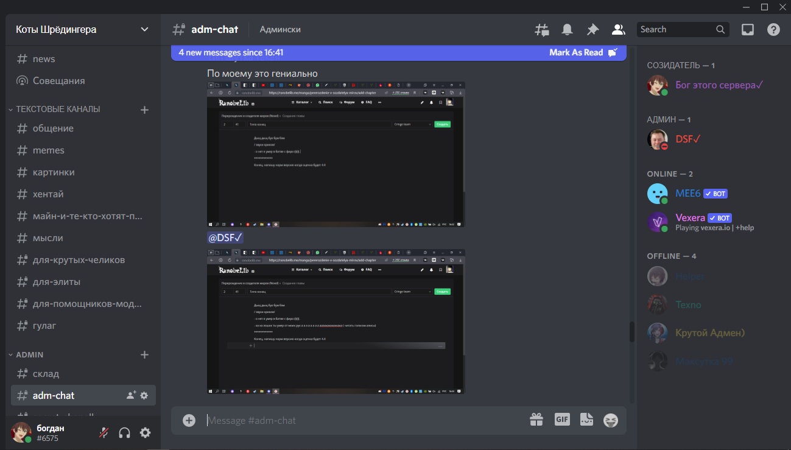Open notification settings bell icon

(567, 29)
